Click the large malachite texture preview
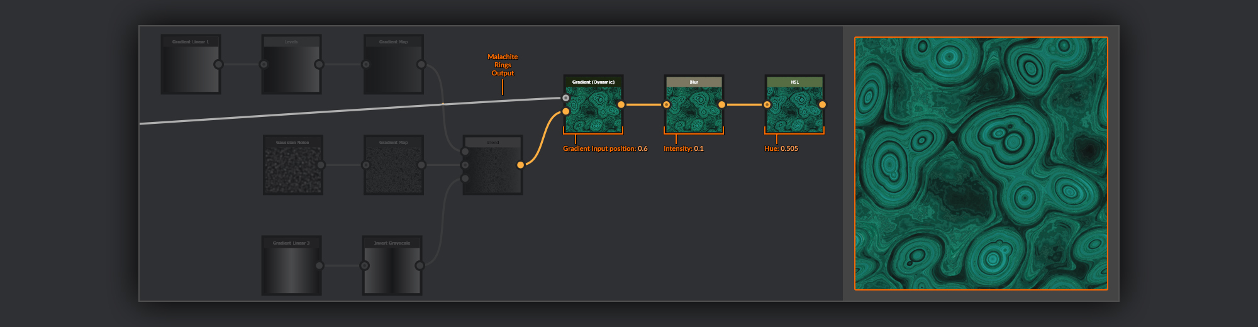 (x=981, y=163)
